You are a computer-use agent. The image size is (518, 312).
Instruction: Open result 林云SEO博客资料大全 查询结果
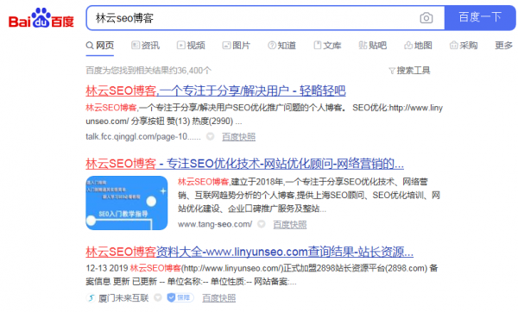(250, 252)
